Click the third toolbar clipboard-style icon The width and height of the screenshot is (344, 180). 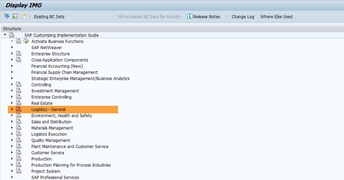tap(23, 17)
